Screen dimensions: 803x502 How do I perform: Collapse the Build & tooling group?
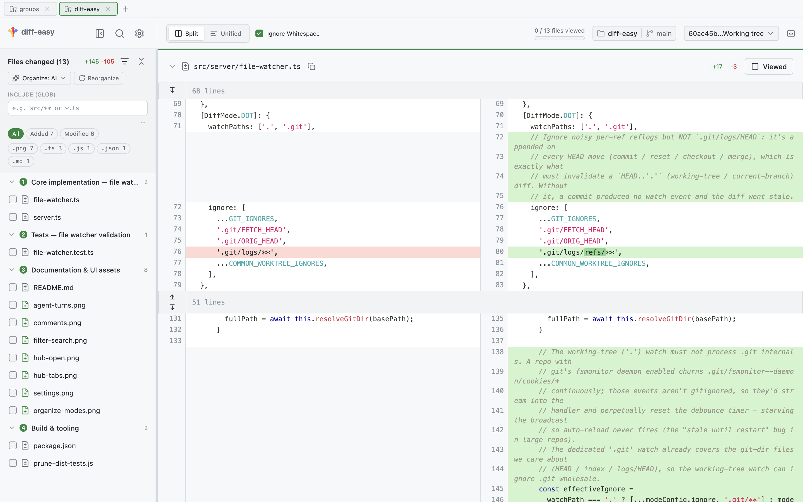click(x=12, y=428)
